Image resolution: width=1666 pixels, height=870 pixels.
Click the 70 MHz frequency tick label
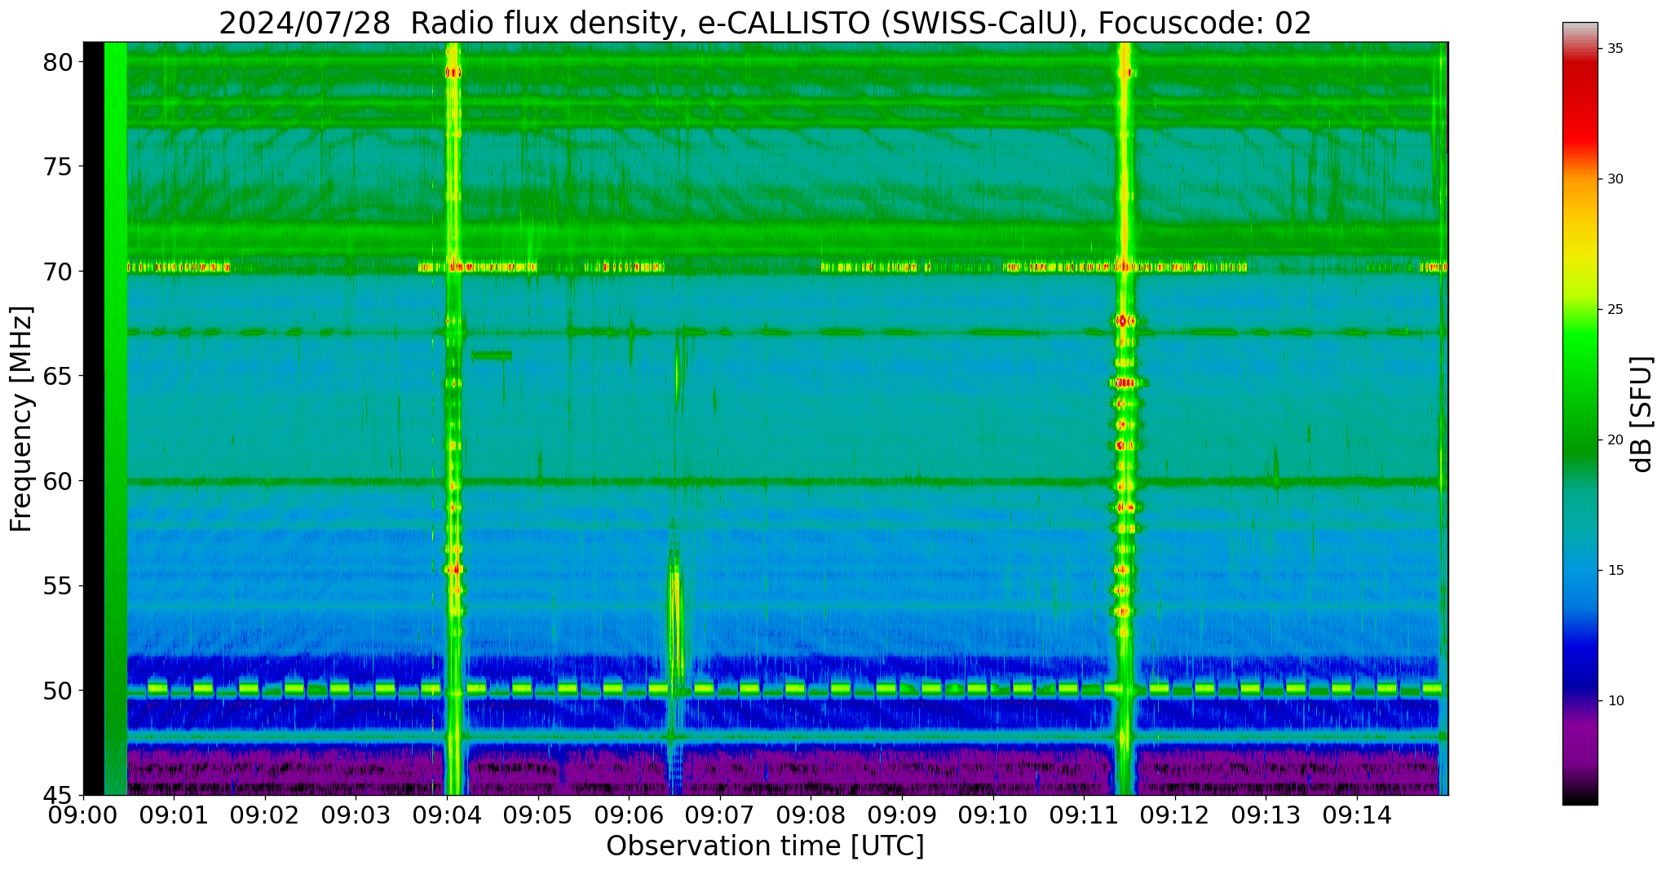[57, 272]
